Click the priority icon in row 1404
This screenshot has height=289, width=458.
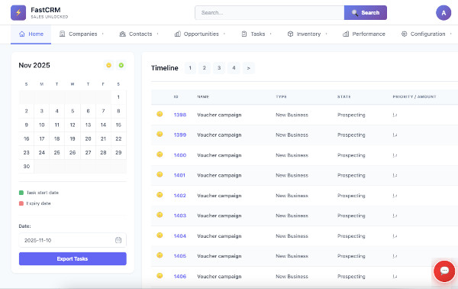click(395, 236)
